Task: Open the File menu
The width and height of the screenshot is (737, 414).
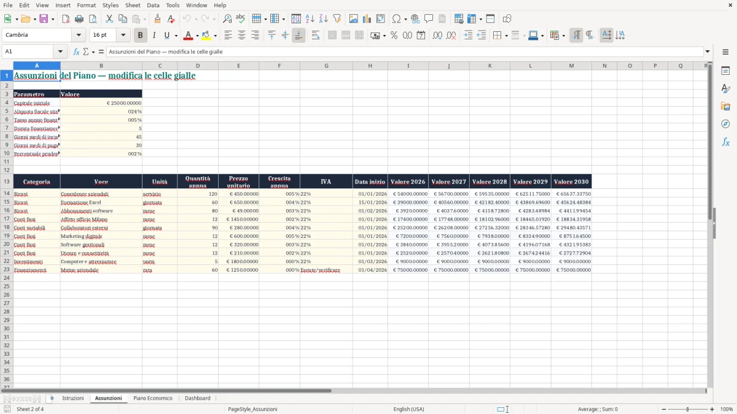Action: (7, 5)
